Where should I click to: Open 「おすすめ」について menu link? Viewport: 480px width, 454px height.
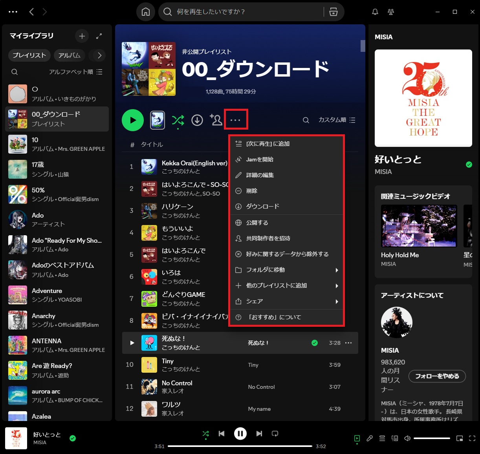287,317
